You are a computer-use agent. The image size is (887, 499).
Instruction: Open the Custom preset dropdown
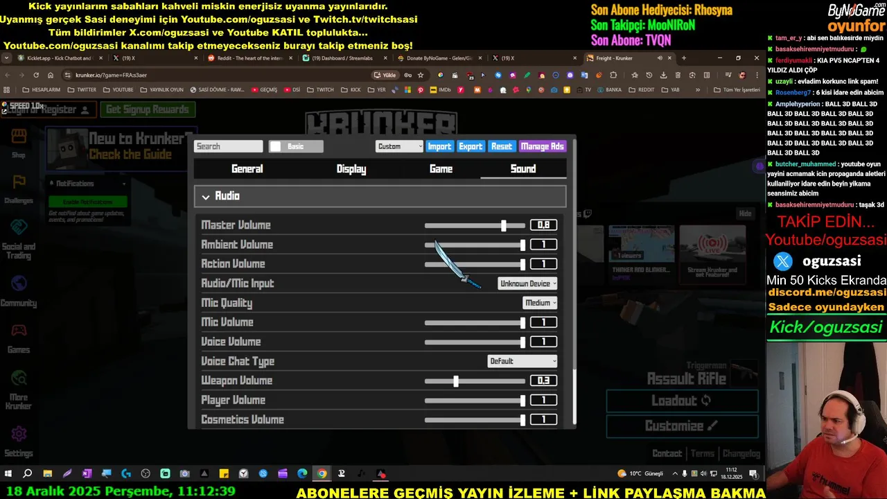(x=399, y=146)
